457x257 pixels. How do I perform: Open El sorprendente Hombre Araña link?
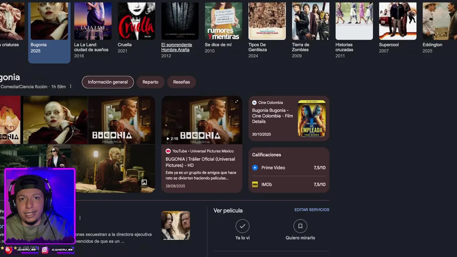[177, 47]
